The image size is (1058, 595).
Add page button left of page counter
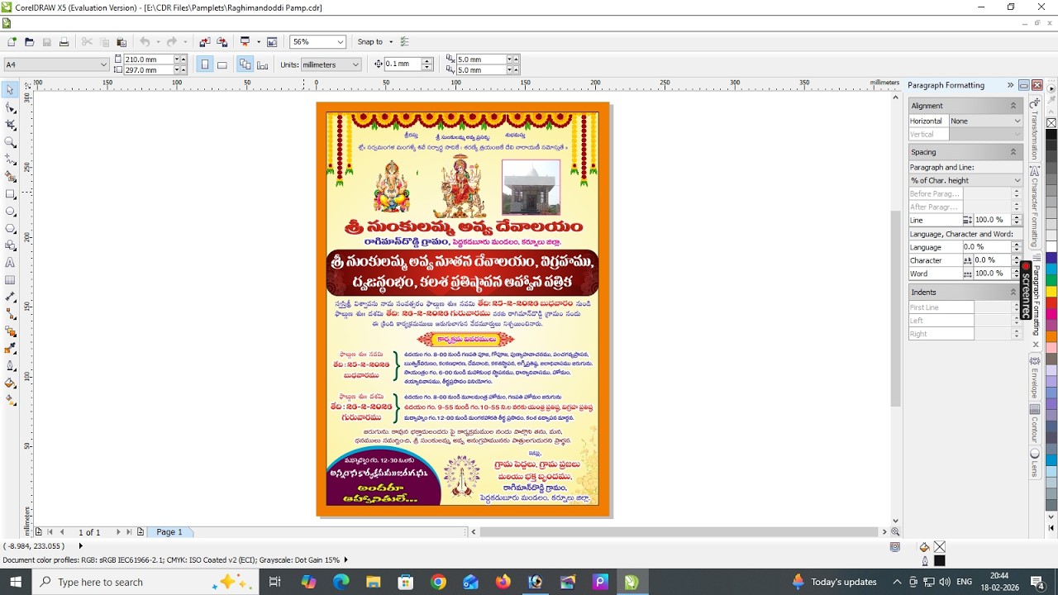pos(38,532)
